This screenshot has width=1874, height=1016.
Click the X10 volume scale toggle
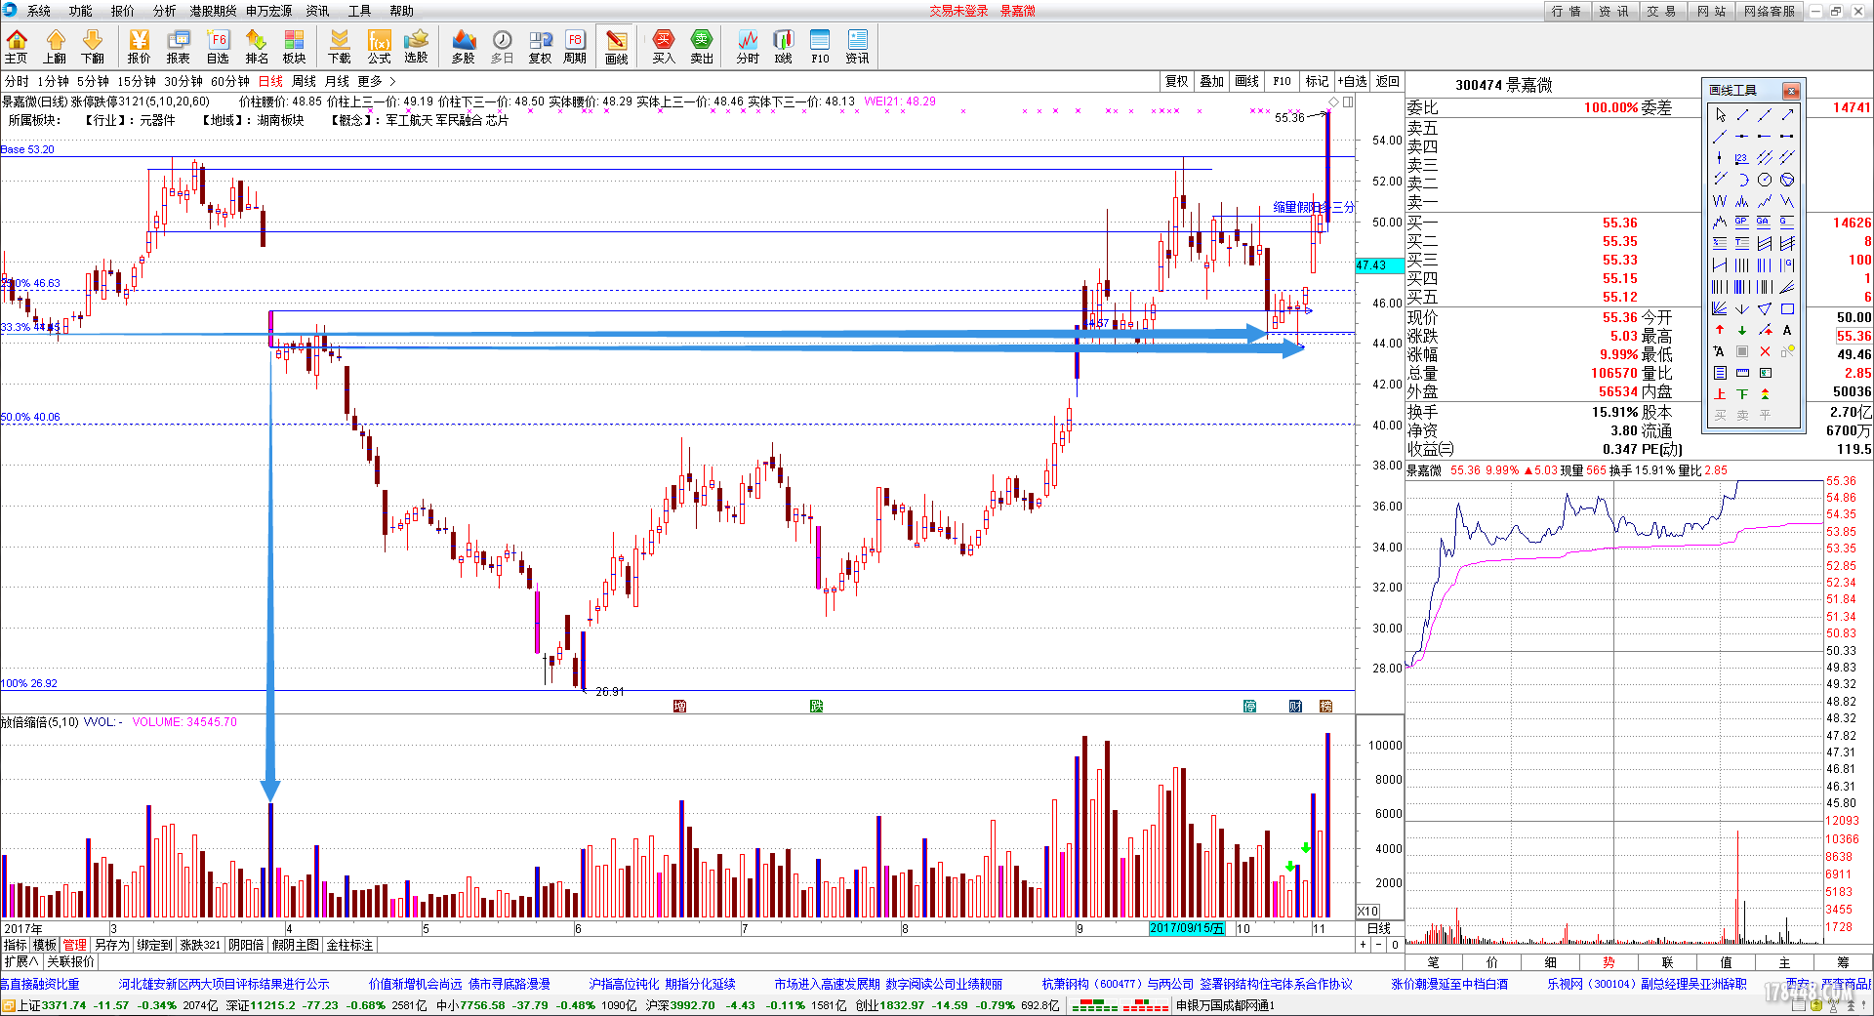(1368, 911)
